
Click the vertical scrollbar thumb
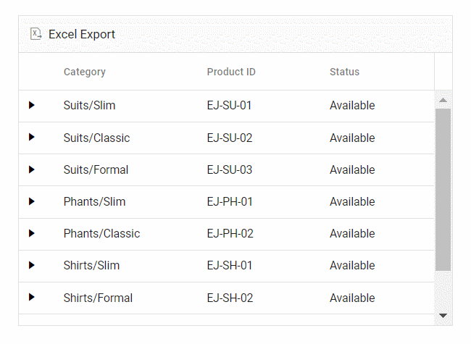pos(443,188)
